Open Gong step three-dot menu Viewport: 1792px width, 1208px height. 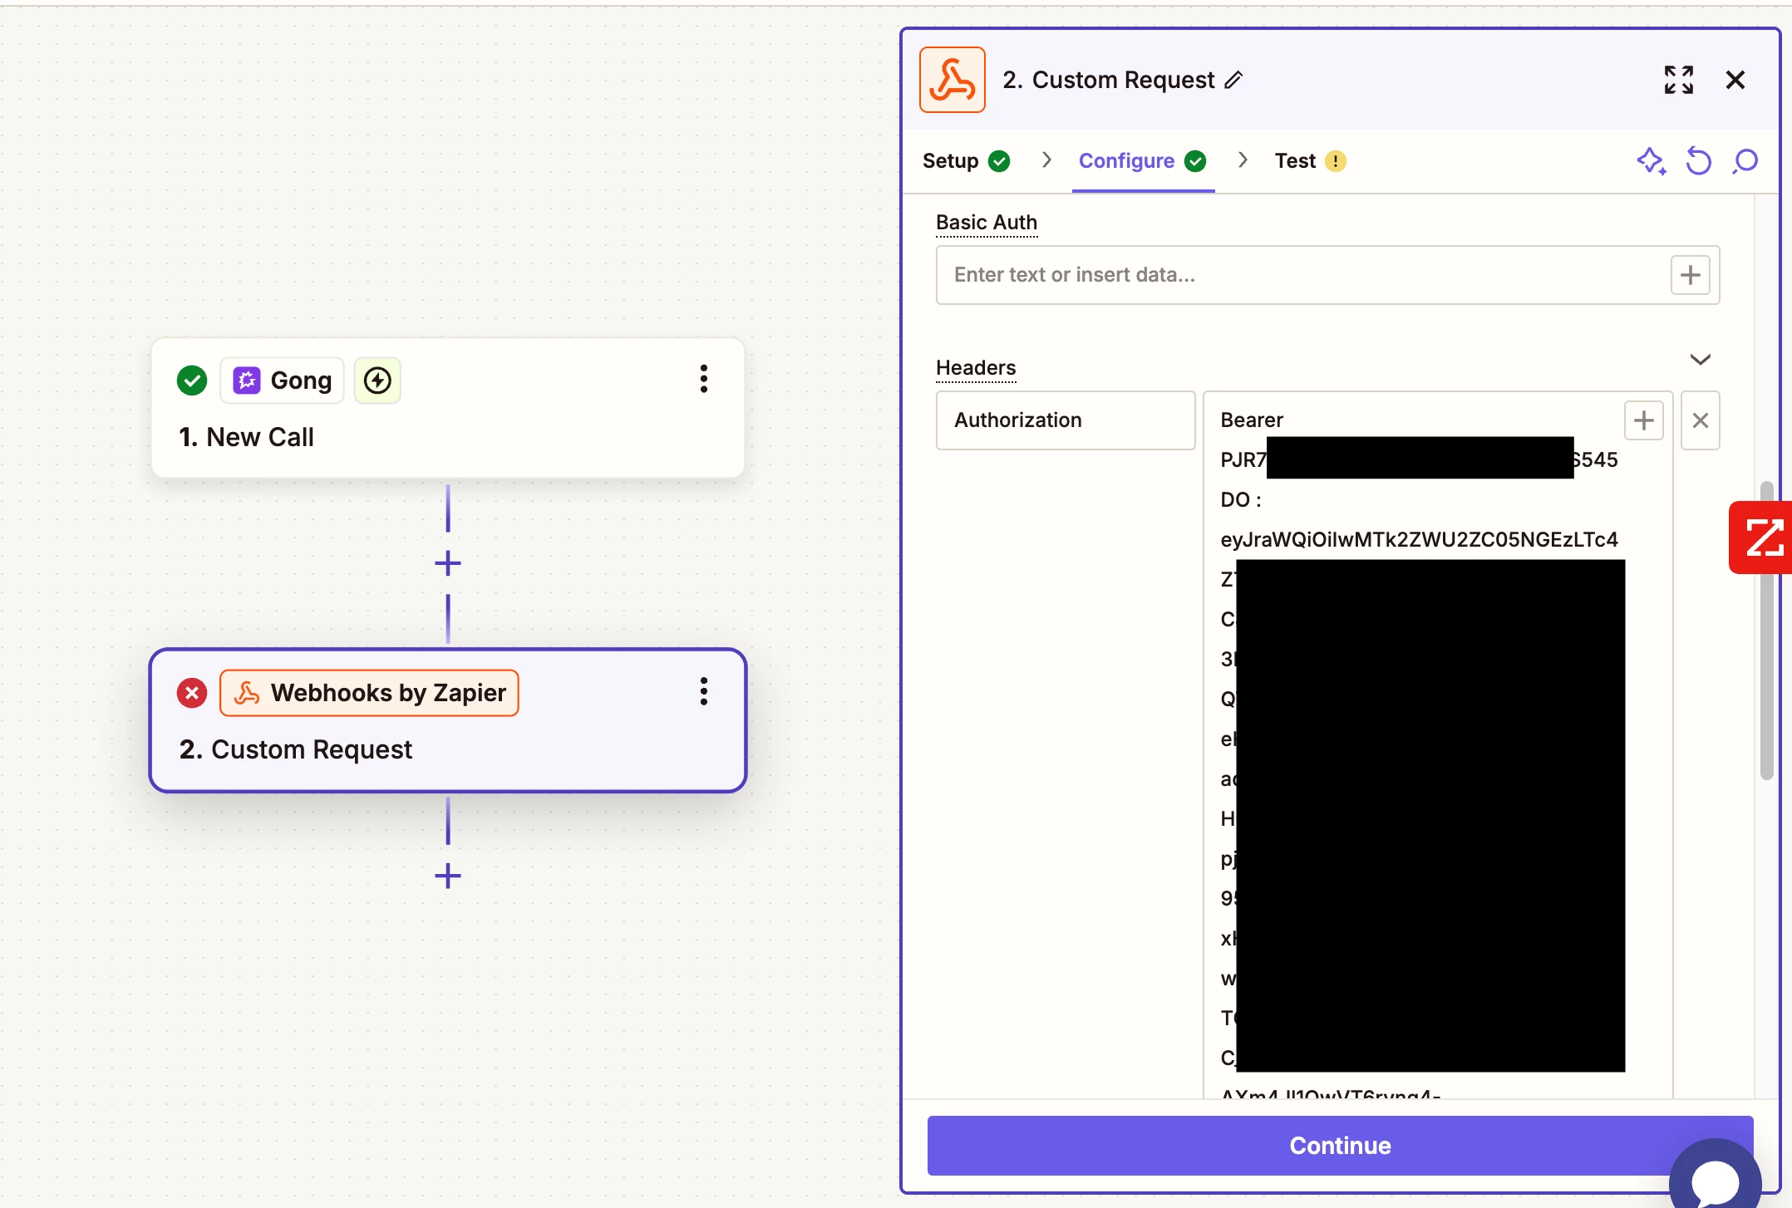click(703, 379)
